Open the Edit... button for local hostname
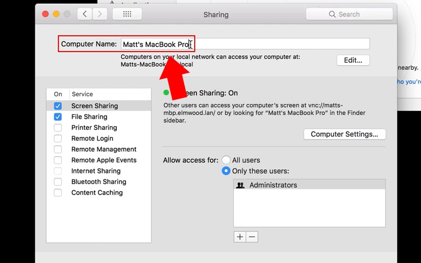Image resolution: width=421 pixels, height=263 pixels. click(x=353, y=60)
